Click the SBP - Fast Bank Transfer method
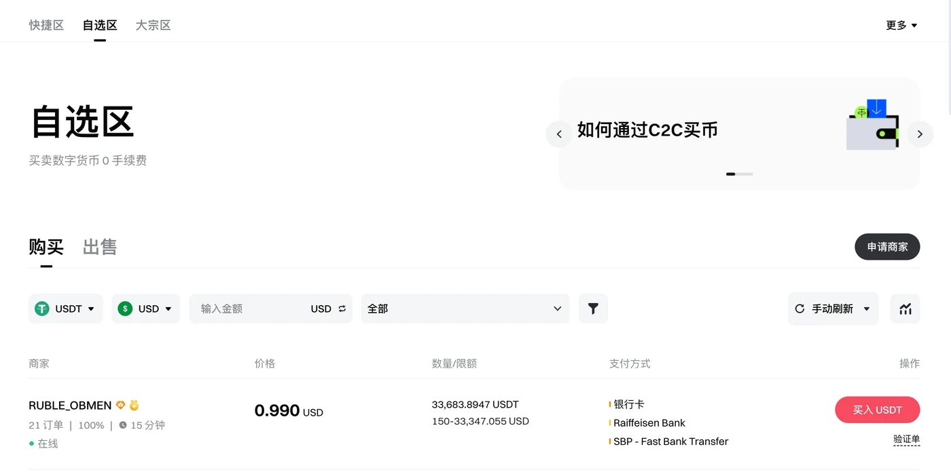The width and height of the screenshot is (951, 472). [670, 441]
